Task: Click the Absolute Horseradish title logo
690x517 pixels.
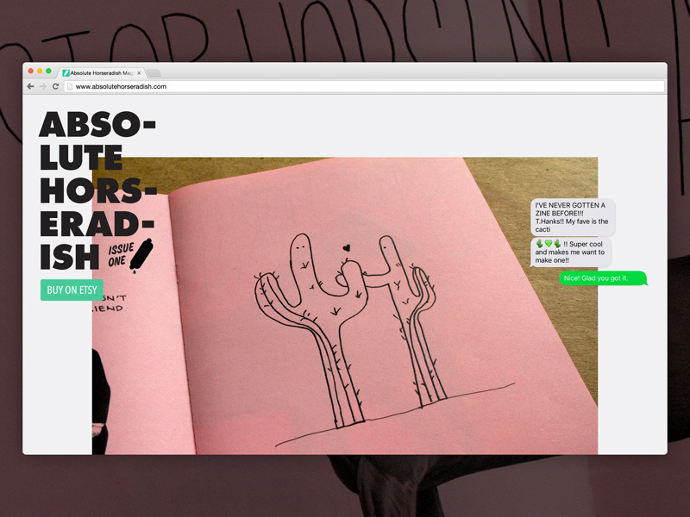Action: point(97,190)
